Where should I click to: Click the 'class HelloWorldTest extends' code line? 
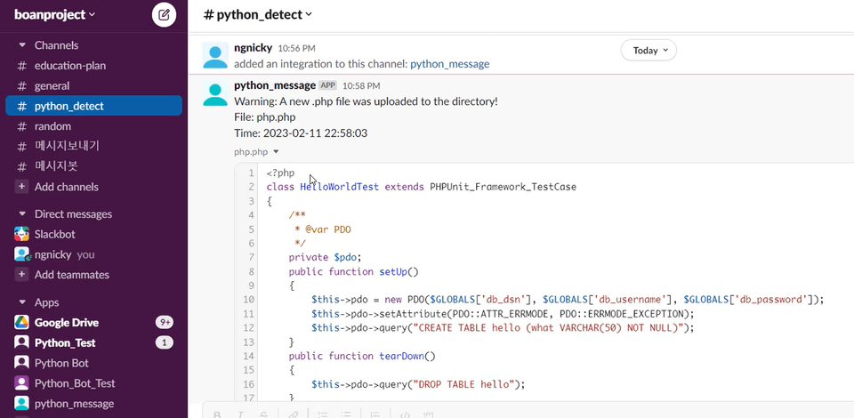click(421, 188)
